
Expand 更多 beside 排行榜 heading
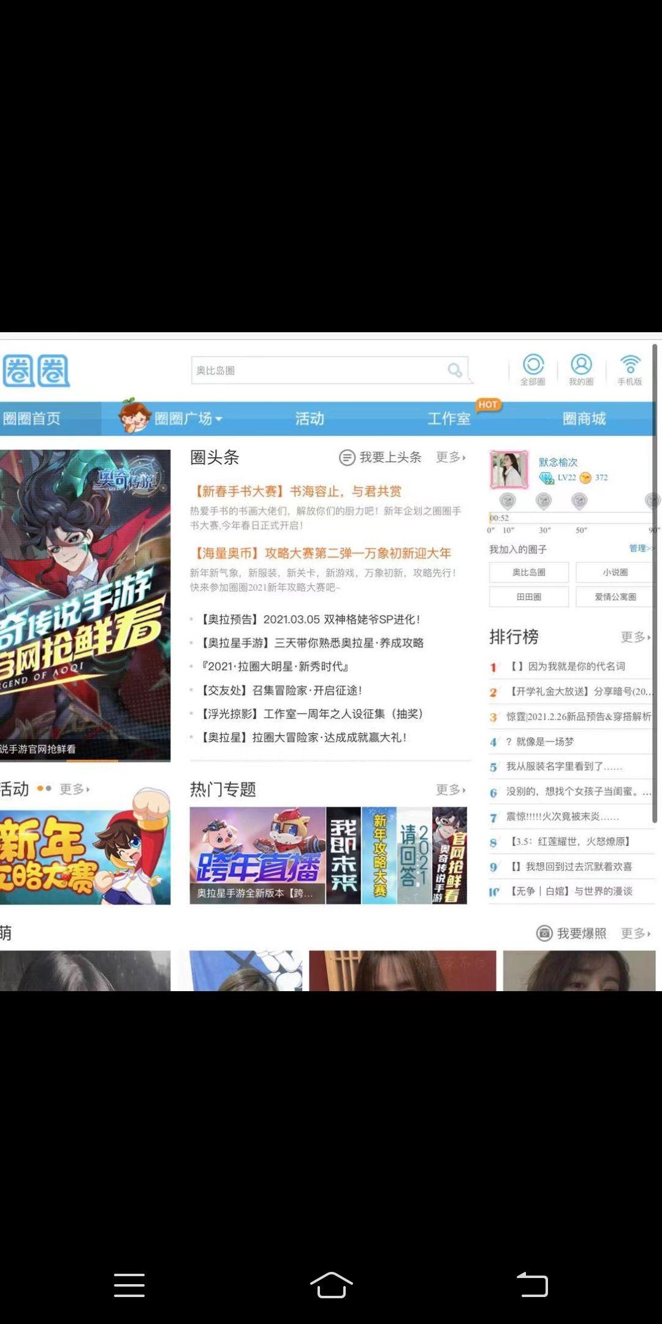click(635, 637)
